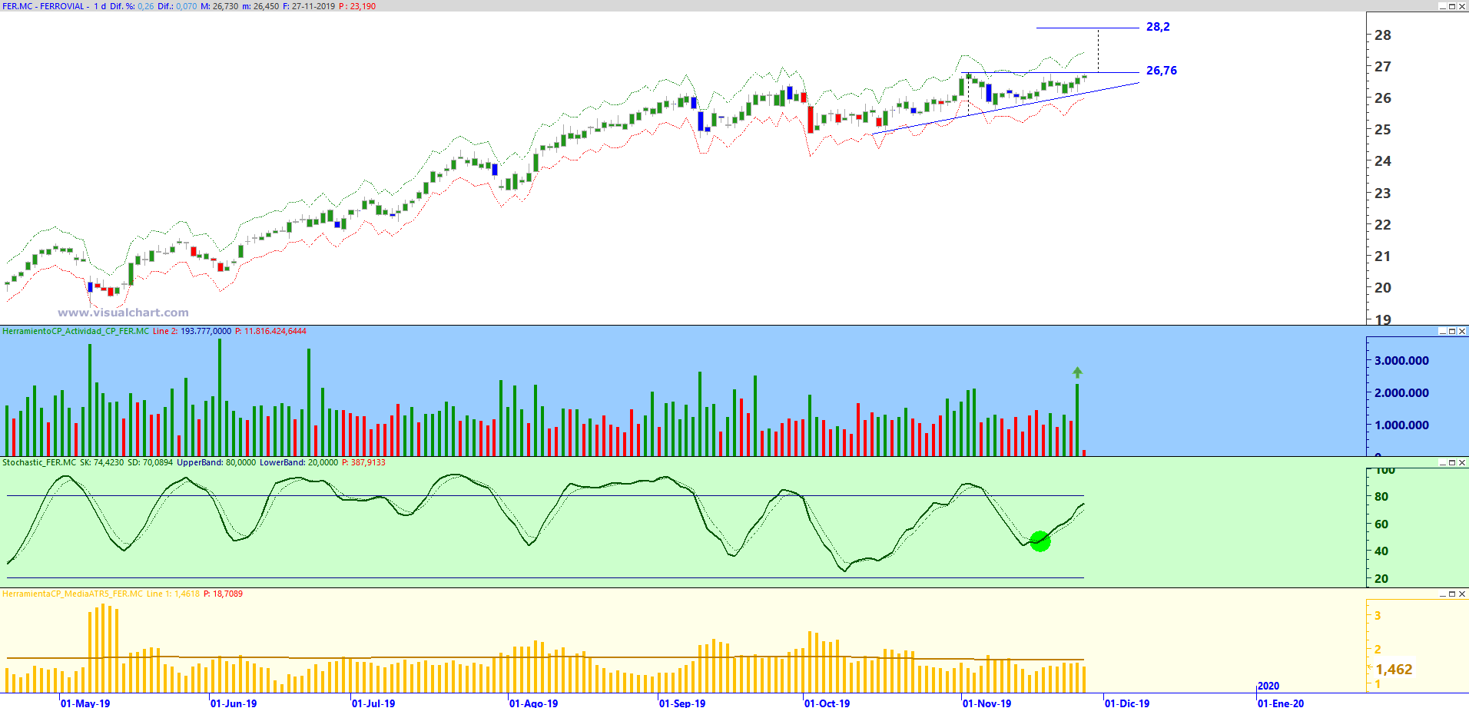
Task: Click the P: 387,9133 stochastic value
Action: point(363,462)
